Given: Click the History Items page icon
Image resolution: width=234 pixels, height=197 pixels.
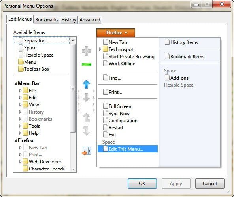Looking at the screenshot, I should tap(167, 42).
